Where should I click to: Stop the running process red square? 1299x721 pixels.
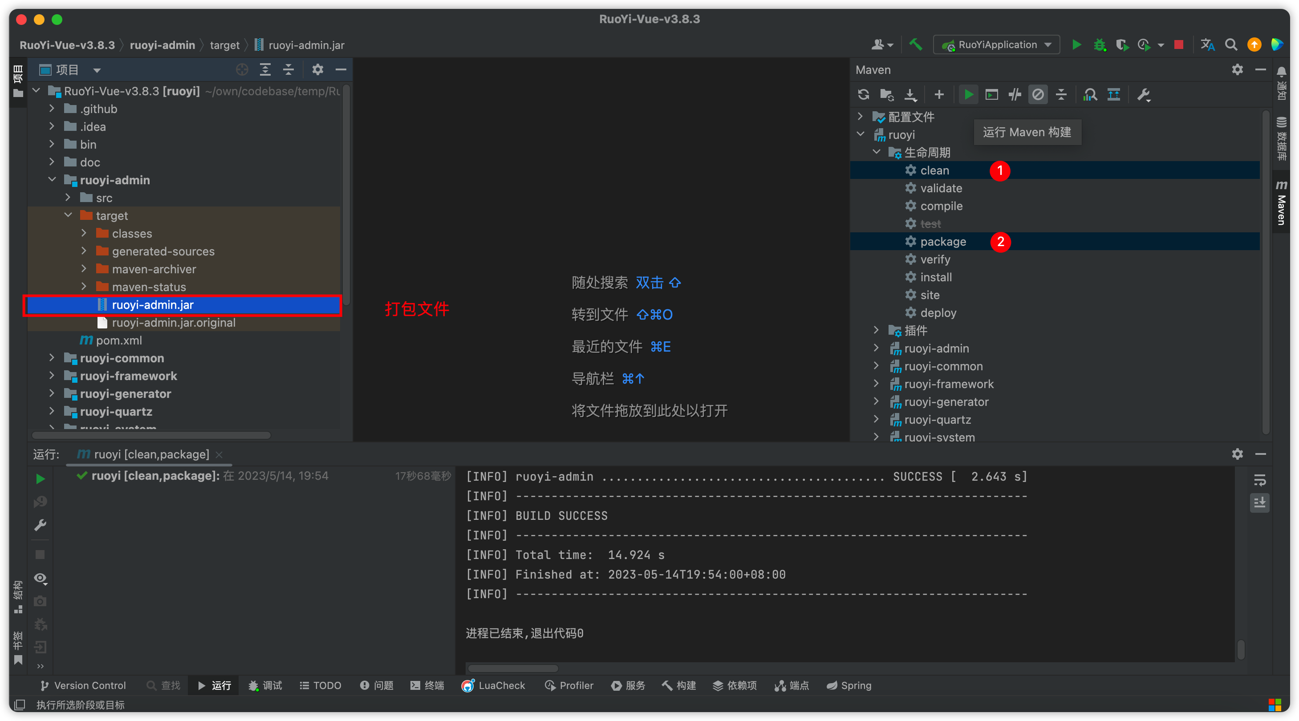(1178, 45)
